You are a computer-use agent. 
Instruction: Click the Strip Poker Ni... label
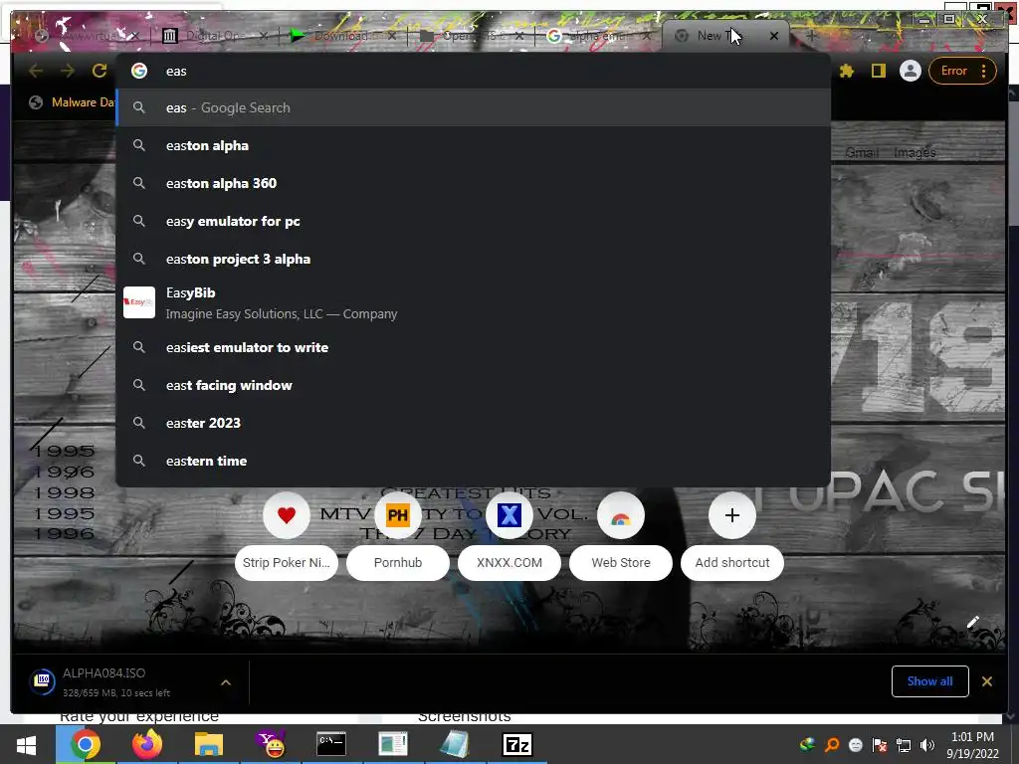pyautogui.click(x=287, y=563)
